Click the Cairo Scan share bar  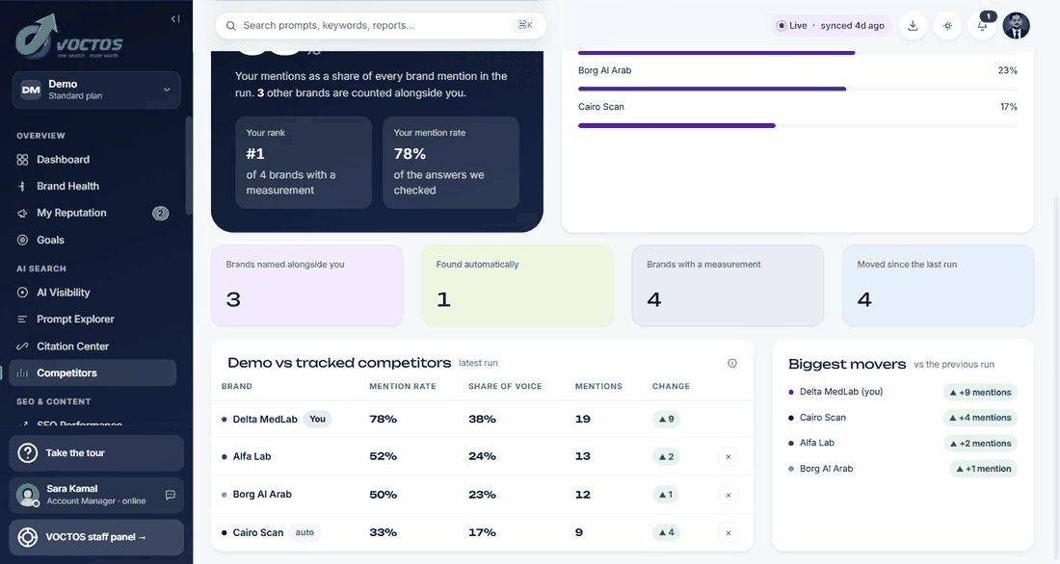[x=798, y=125]
